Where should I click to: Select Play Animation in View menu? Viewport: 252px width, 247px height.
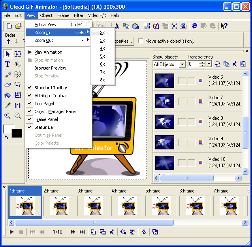(58, 52)
